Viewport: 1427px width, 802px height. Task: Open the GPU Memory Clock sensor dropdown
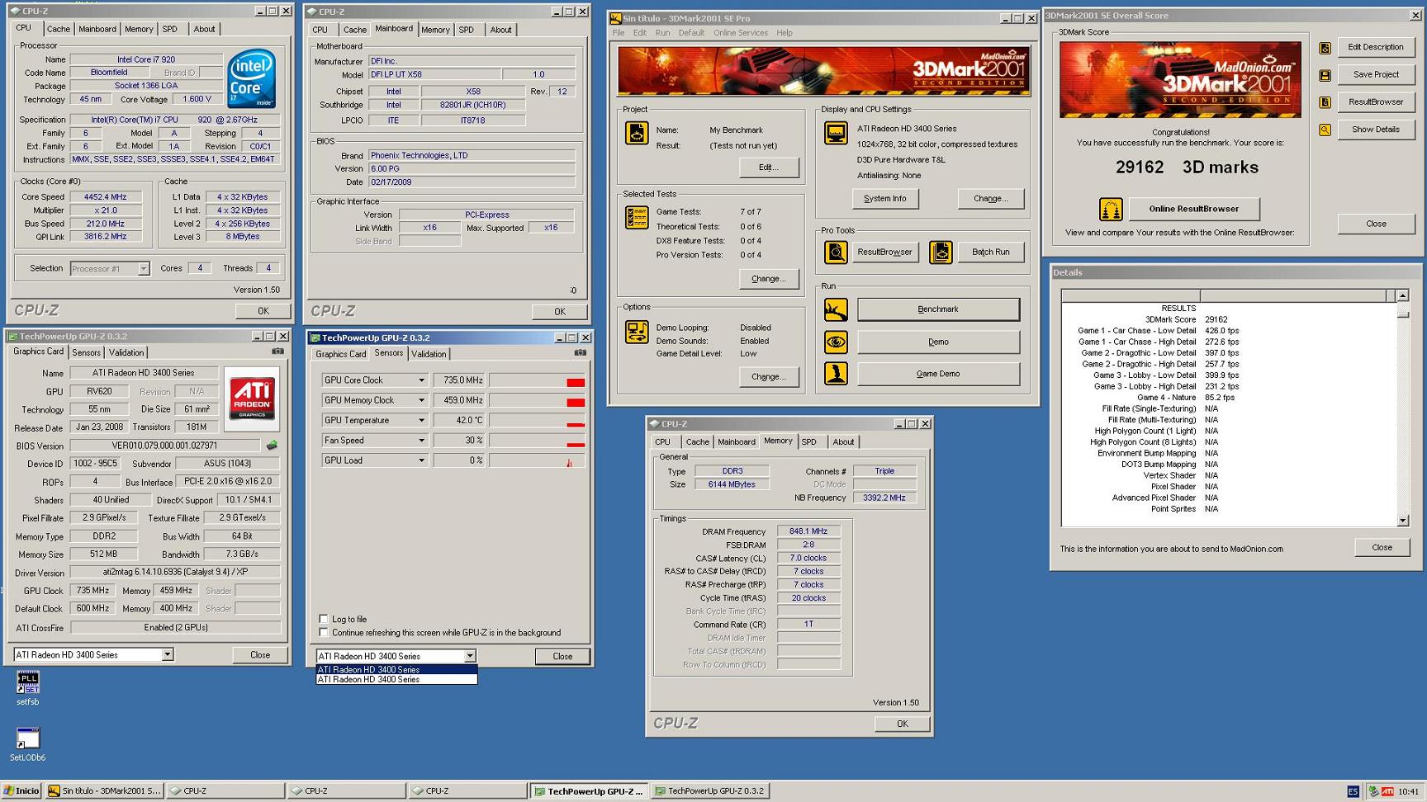pyautogui.click(x=421, y=400)
